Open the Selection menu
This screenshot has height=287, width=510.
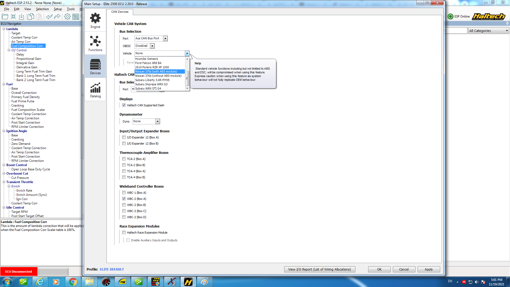point(42,9)
